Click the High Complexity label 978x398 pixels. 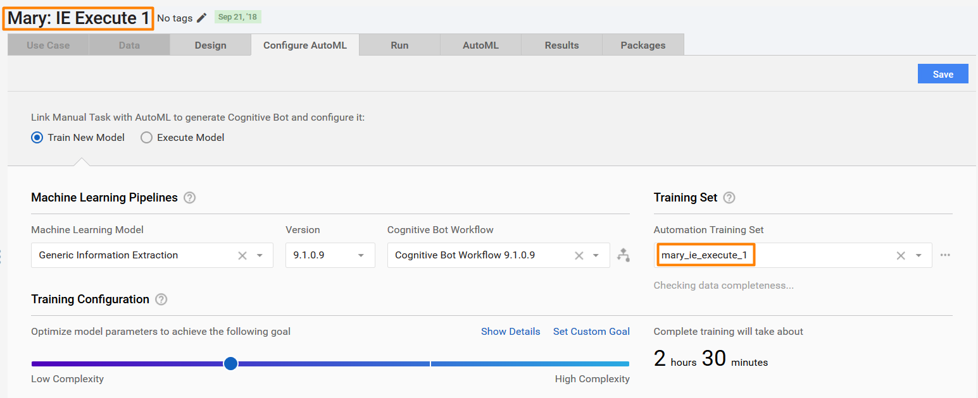pos(592,379)
